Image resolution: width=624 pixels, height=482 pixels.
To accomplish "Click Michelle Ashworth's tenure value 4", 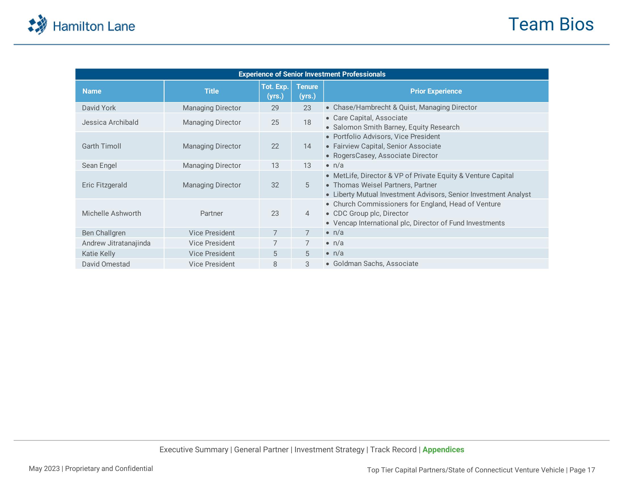I will tap(307, 213).
